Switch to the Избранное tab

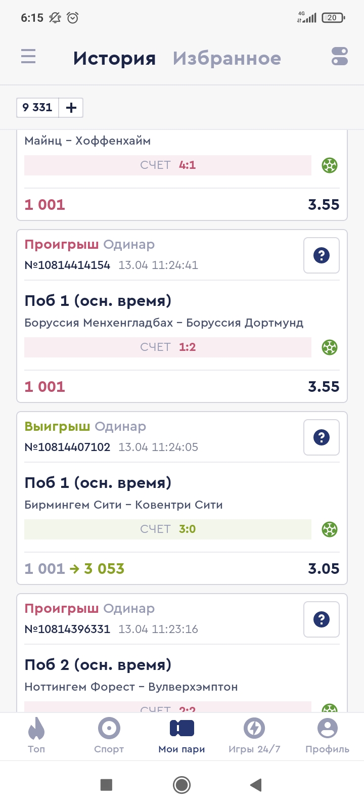(x=226, y=58)
